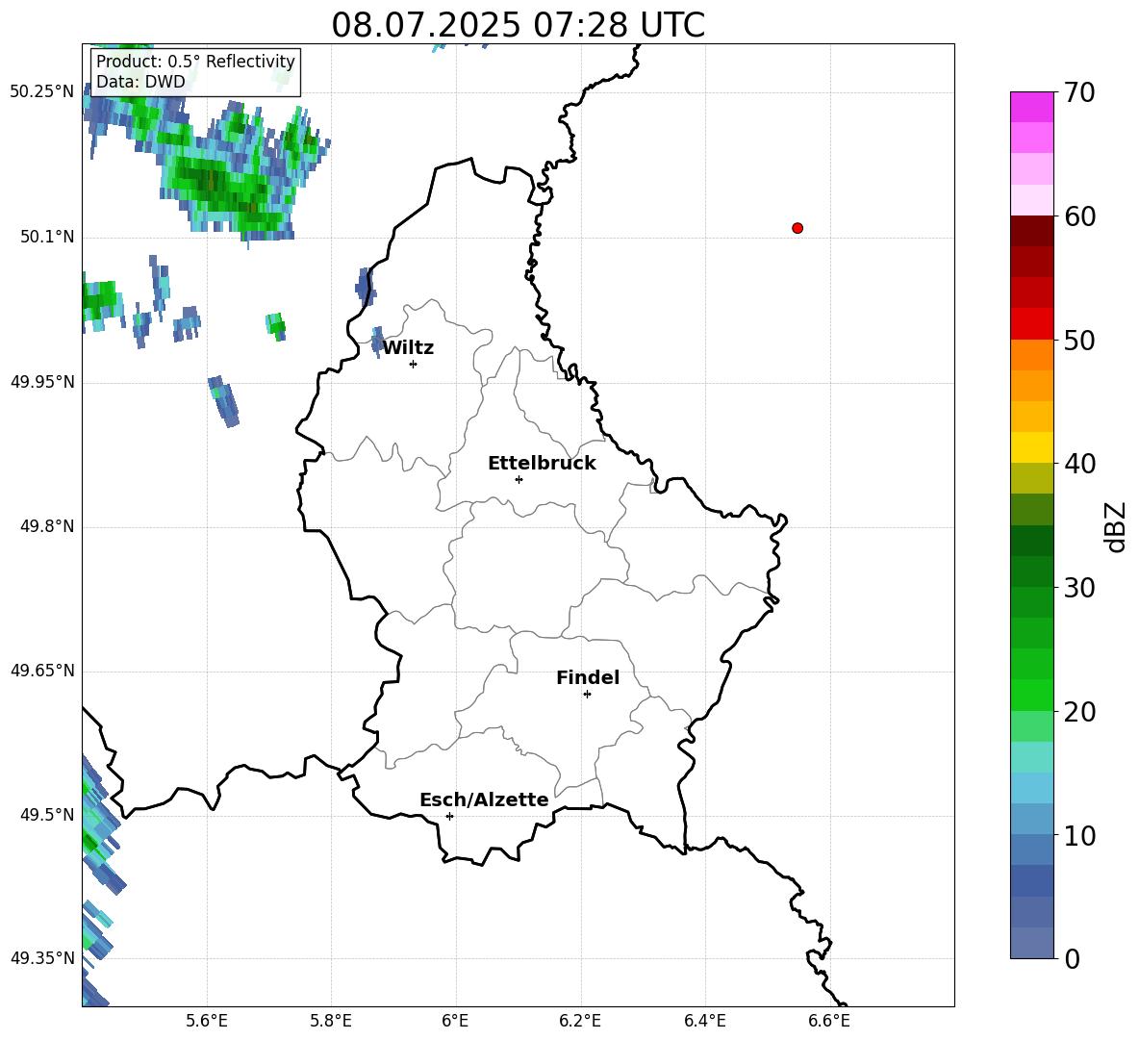Click the 6.6°E longitude label
1139x1040 pixels.
pos(829,1021)
